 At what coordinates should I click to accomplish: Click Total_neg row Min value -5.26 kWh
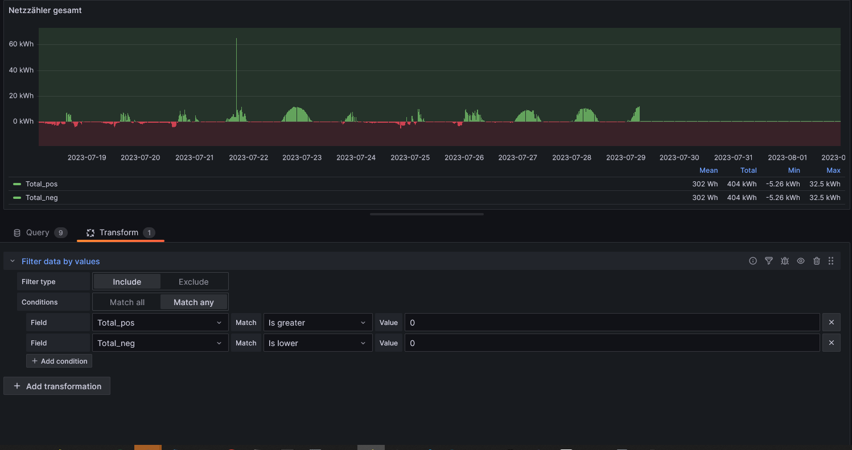point(783,198)
